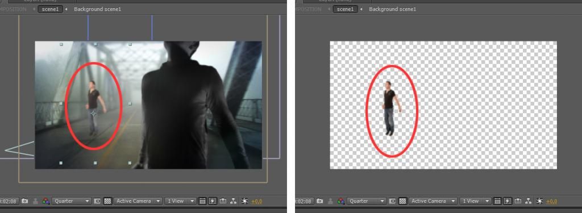Viewport: 582px width, 213px height.
Task: Toggle transparency grid in left viewer
Action: coord(107,201)
